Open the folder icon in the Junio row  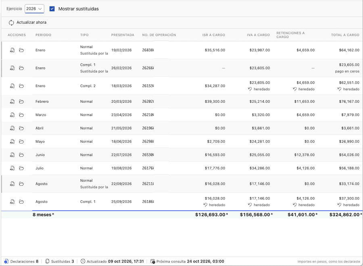click(21, 155)
